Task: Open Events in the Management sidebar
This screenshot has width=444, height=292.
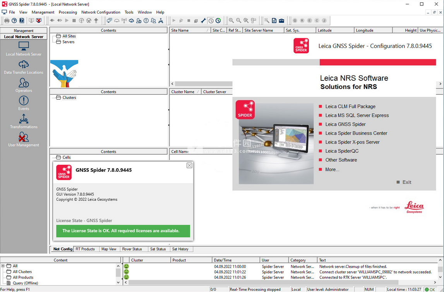Action: tap(24, 104)
